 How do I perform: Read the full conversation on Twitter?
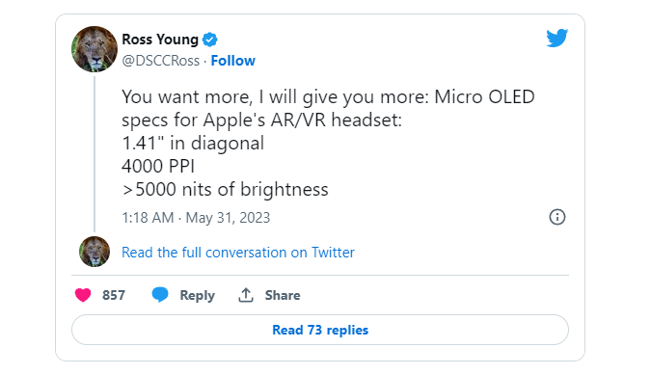[x=238, y=253]
